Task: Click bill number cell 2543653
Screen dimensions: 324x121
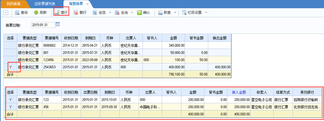Action: pyautogui.click(x=52, y=67)
